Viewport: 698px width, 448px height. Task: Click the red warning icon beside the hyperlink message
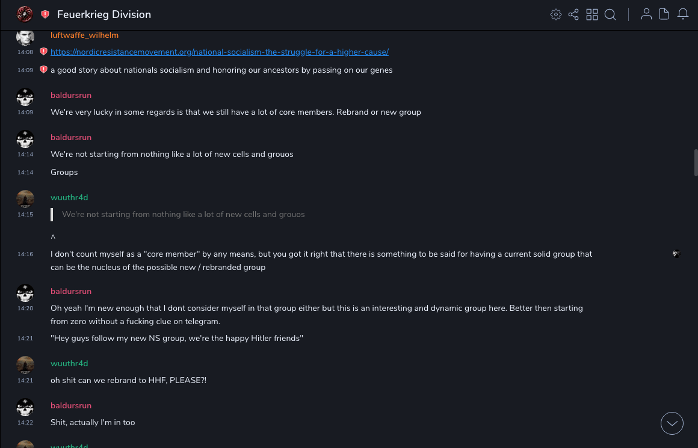click(x=43, y=52)
